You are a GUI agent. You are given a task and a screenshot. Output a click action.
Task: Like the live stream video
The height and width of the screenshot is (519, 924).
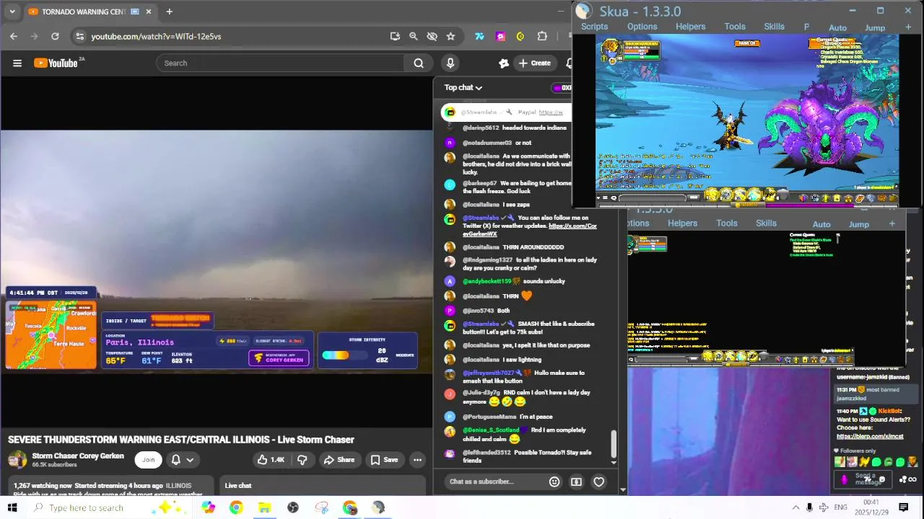point(271,460)
